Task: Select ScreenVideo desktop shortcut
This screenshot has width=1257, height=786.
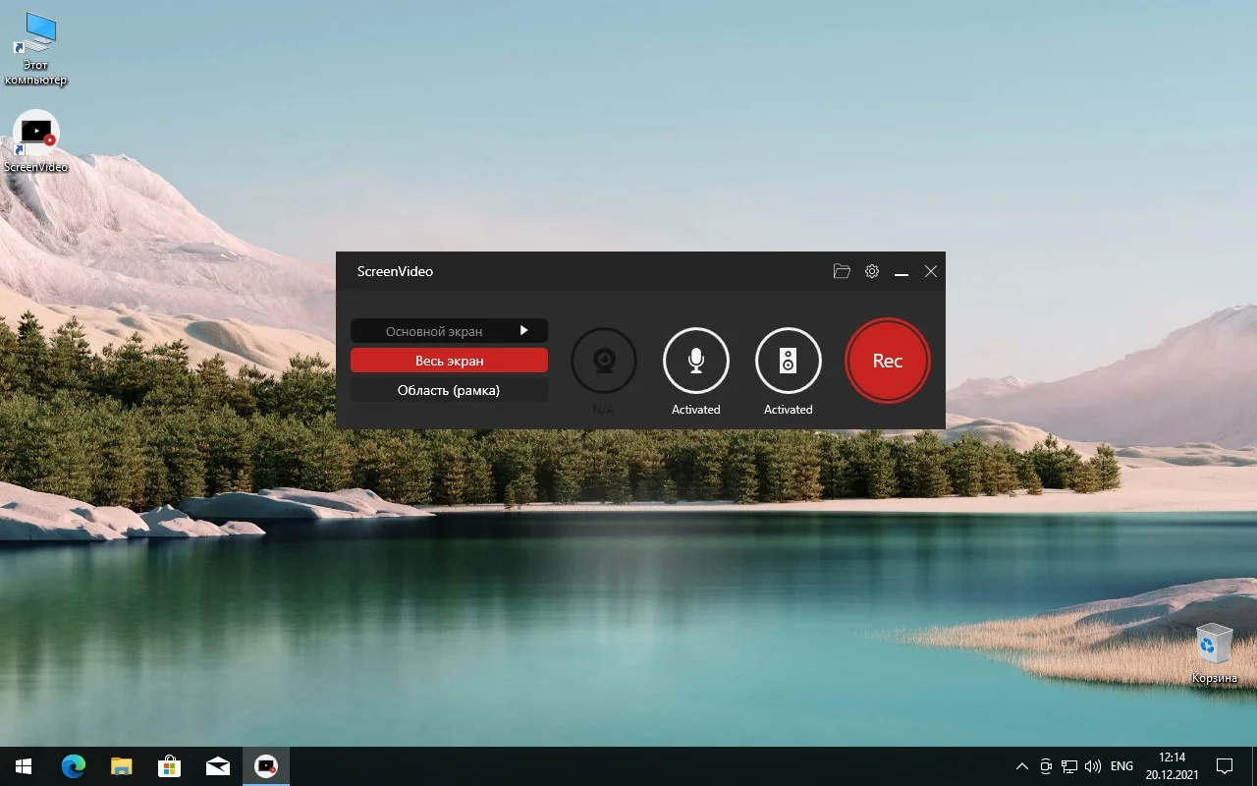Action: tap(36, 142)
